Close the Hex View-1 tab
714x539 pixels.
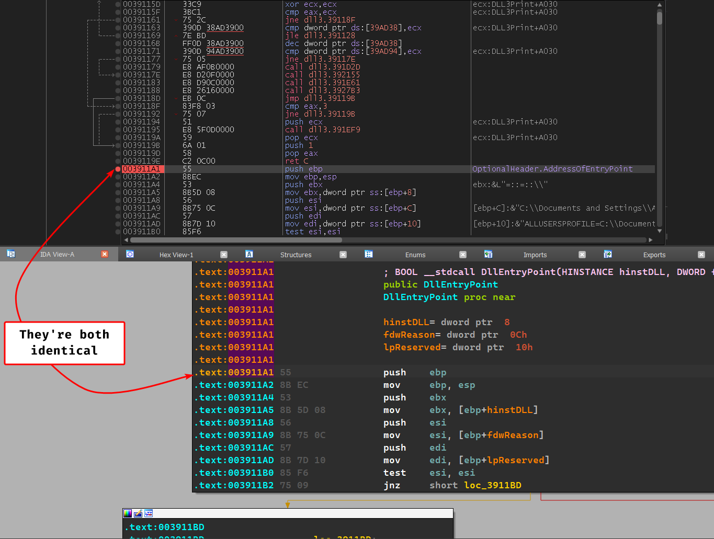pos(224,255)
